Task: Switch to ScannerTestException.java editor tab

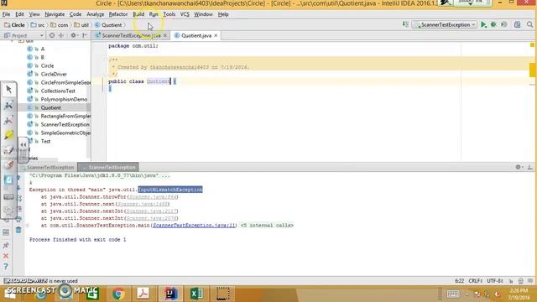Action: coord(131,35)
